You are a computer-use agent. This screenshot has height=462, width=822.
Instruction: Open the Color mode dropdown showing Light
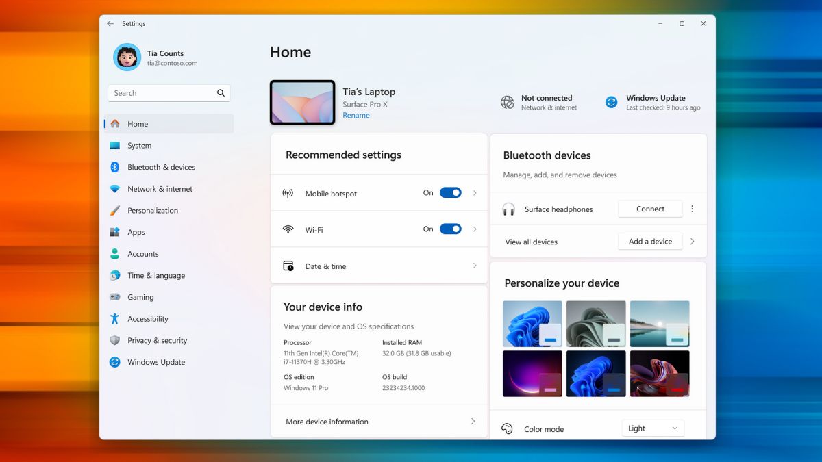[652, 428]
